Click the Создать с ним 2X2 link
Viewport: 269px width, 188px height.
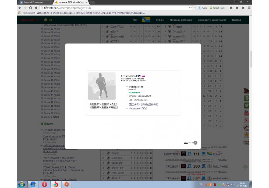tap(102, 104)
